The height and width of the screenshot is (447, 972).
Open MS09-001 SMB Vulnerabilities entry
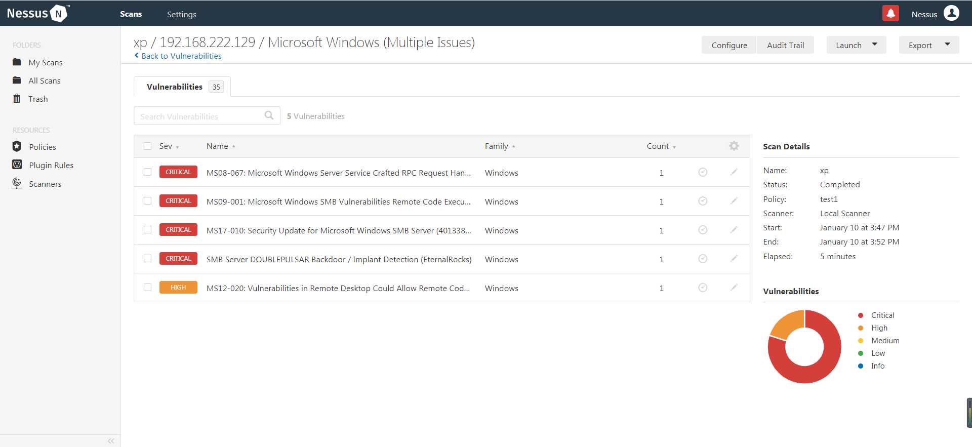tap(339, 201)
